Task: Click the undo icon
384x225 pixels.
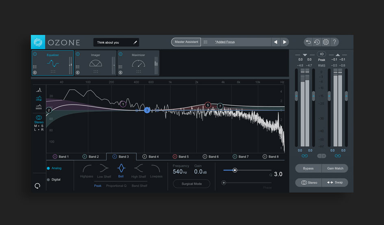Action: (x=308, y=42)
